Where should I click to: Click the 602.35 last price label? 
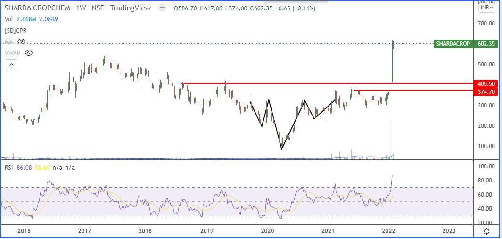pos(486,44)
